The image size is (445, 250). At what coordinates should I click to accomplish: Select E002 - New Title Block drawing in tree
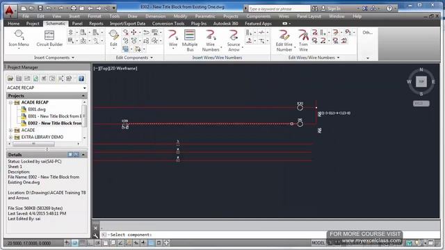[x=54, y=124]
